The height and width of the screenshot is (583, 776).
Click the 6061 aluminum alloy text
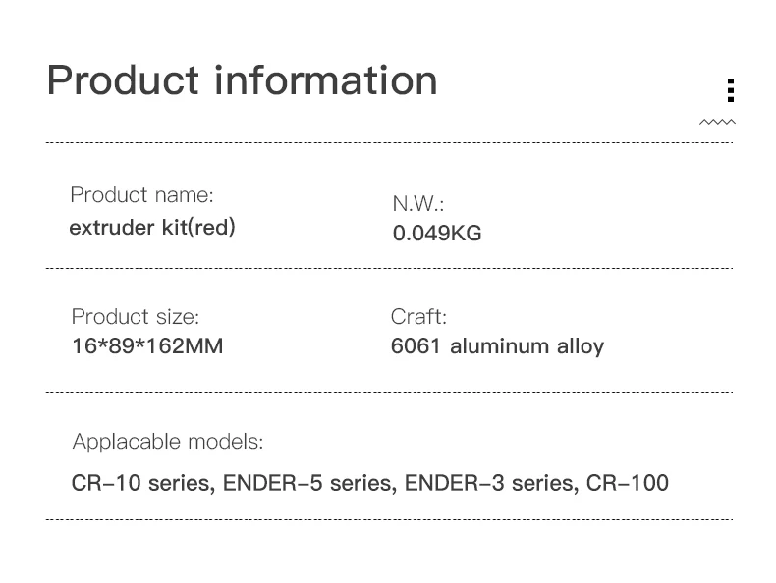(497, 346)
